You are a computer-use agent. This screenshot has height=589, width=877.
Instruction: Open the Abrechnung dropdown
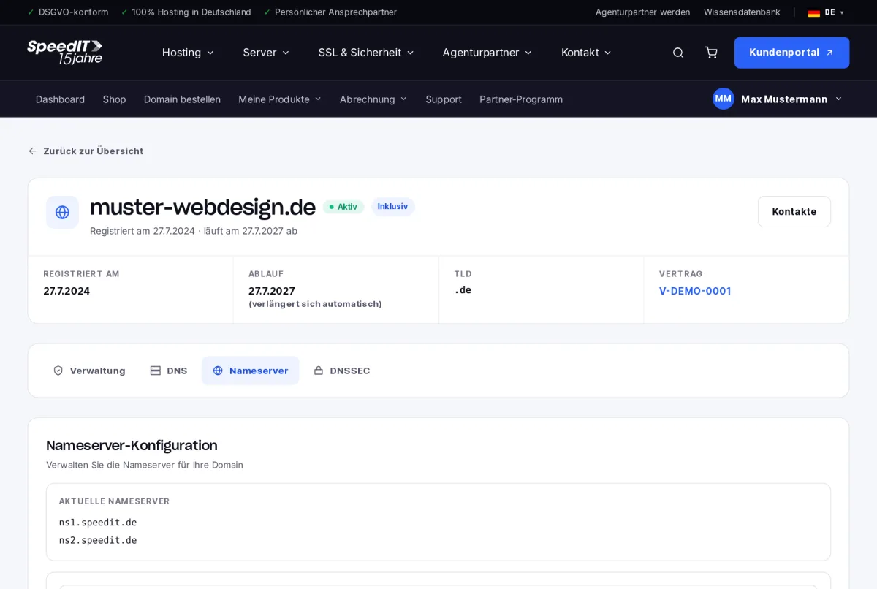coord(373,99)
